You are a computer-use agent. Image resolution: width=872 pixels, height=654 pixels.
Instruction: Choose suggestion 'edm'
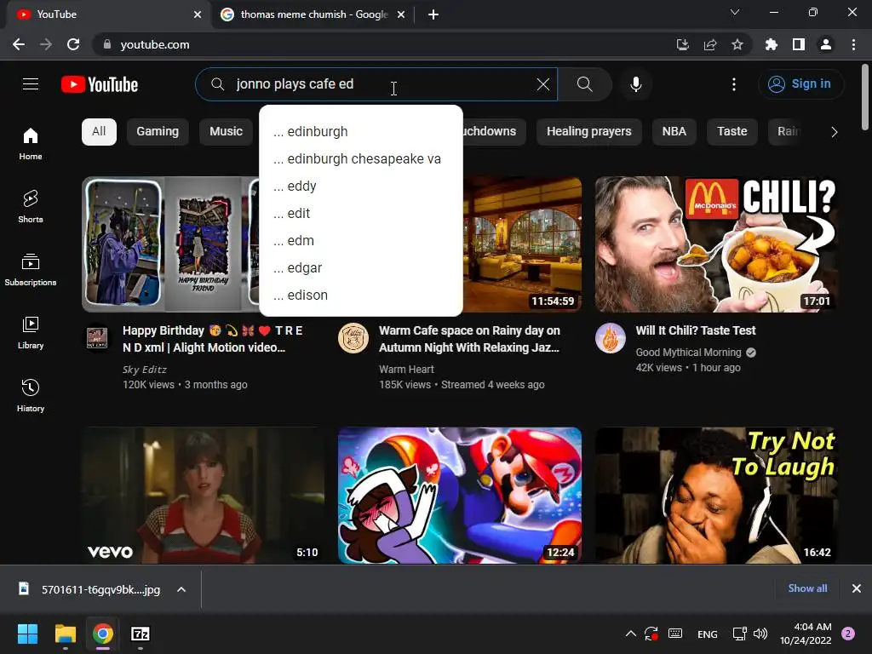click(x=361, y=241)
